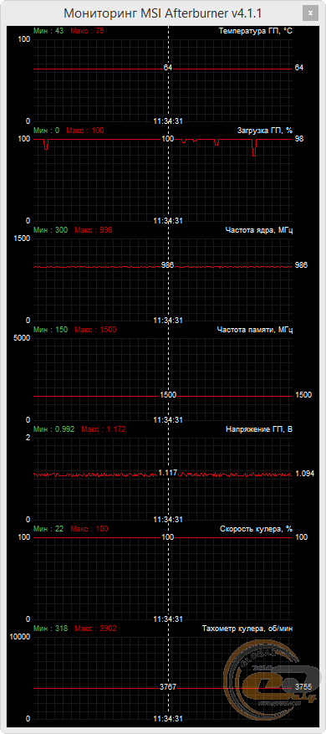This screenshot has height=734, width=326.
Task: Click the GPU load dip in the usage graph
Action: pos(254,147)
